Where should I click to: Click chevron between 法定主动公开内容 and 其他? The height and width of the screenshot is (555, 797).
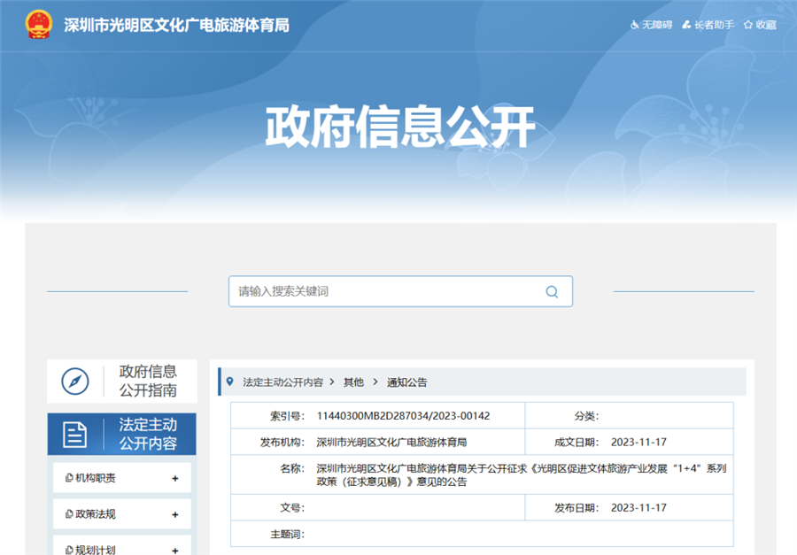[x=332, y=382]
